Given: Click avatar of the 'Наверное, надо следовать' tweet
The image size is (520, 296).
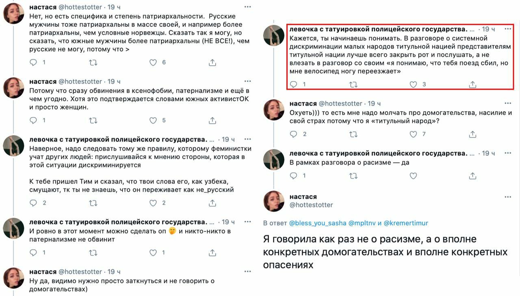Looking at the screenshot, I should (13, 145).
